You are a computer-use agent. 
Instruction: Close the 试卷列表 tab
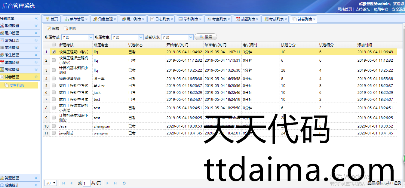click(x=314, y=19)
